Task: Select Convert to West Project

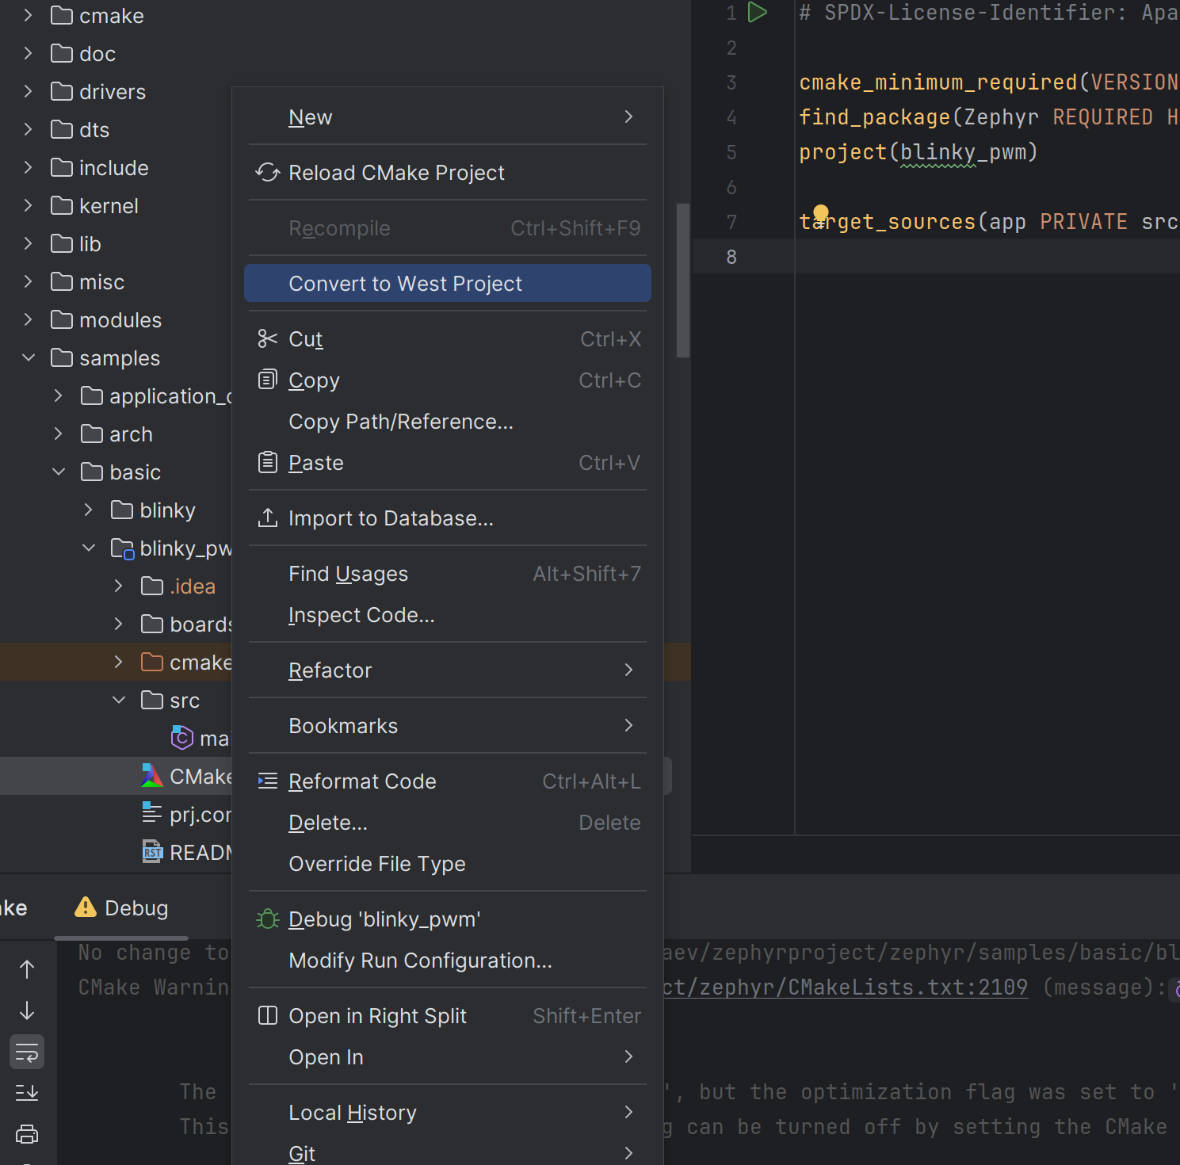Action: 448,283
